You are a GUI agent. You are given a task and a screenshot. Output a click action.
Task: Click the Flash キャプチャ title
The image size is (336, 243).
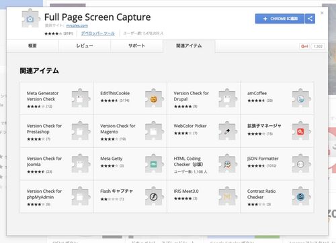116,191
